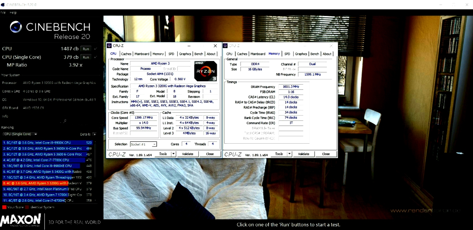Open the CPU (Single Core) ranking dropdown
Image resolution: width=473 pixels, height=230 pixels.
[20, 134]
